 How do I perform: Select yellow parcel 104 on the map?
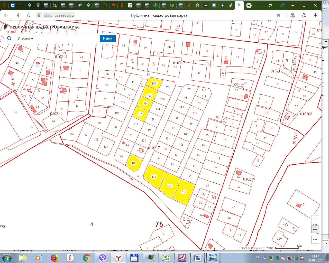pos(154,83)
